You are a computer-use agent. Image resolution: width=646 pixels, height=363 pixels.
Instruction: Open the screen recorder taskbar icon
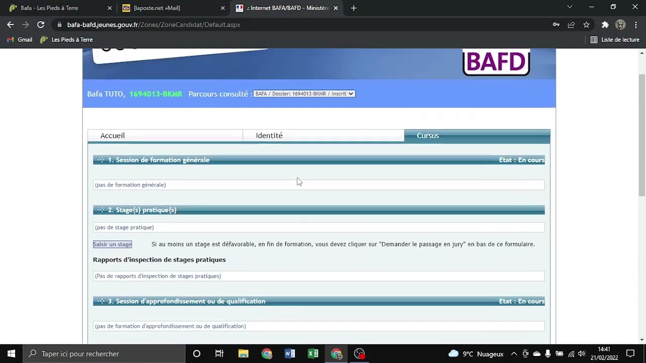pos(359,353)
